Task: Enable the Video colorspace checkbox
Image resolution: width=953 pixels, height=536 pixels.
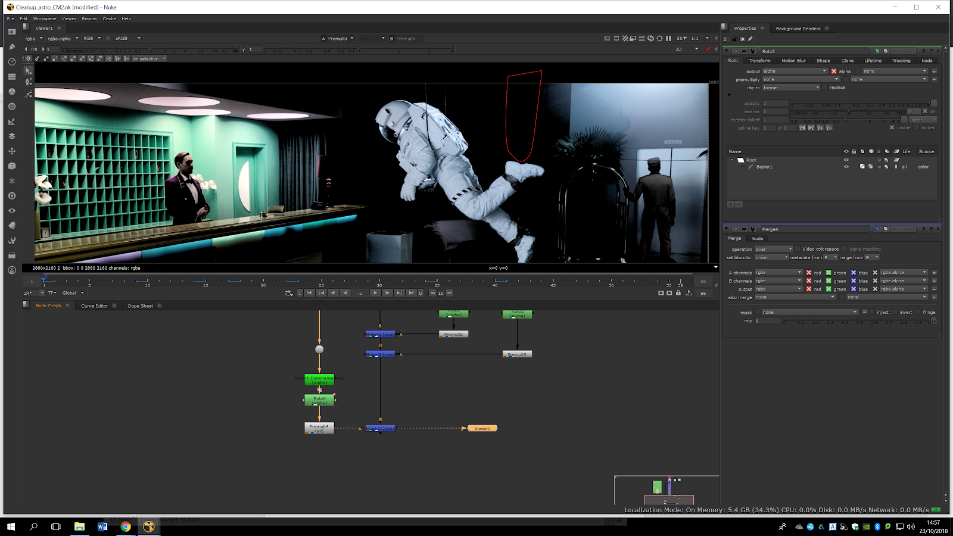Action: [798, 249]
